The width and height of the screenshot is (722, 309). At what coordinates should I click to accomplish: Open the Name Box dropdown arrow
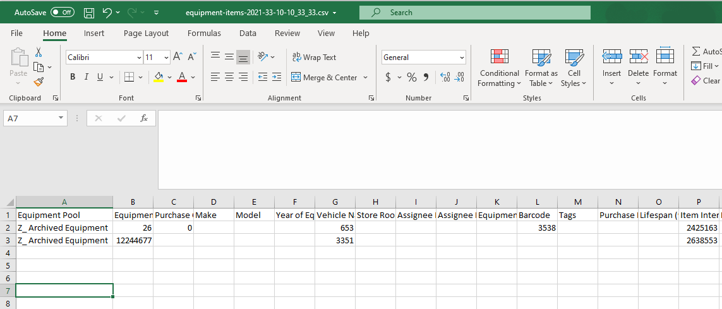click(61, 118)
